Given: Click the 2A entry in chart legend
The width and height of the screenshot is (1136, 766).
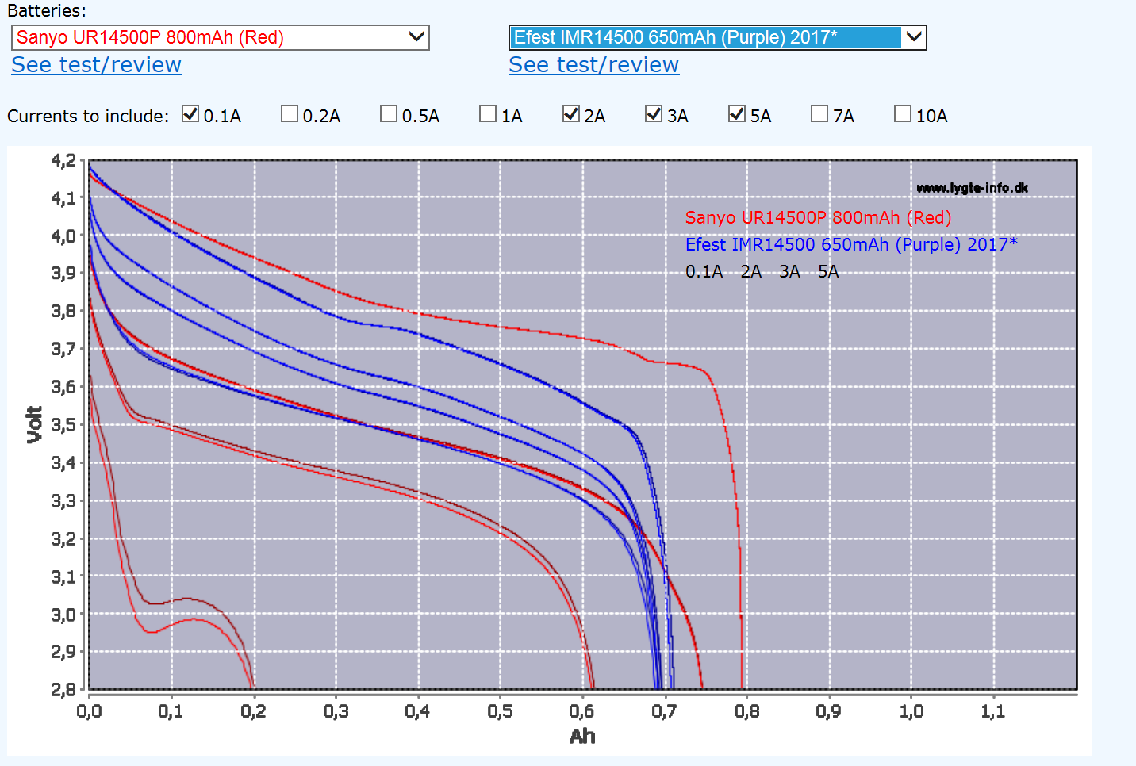Looking at the screenshot, I should (x=750, y=271).
